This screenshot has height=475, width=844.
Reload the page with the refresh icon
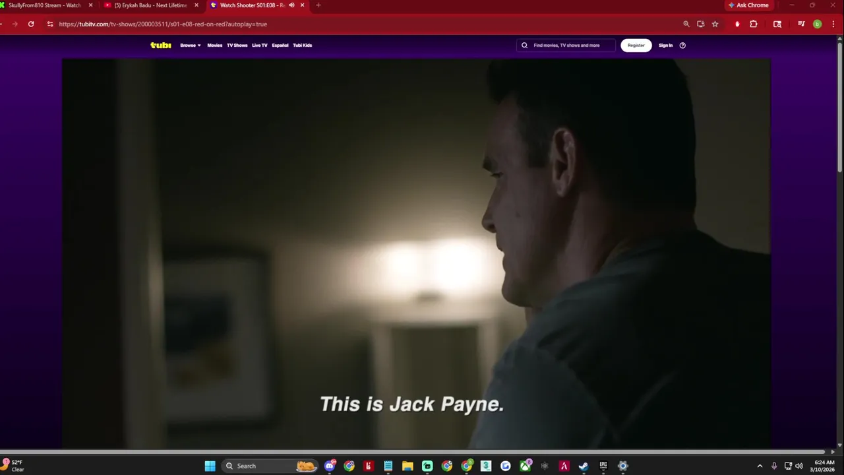[x=31, y=24]
